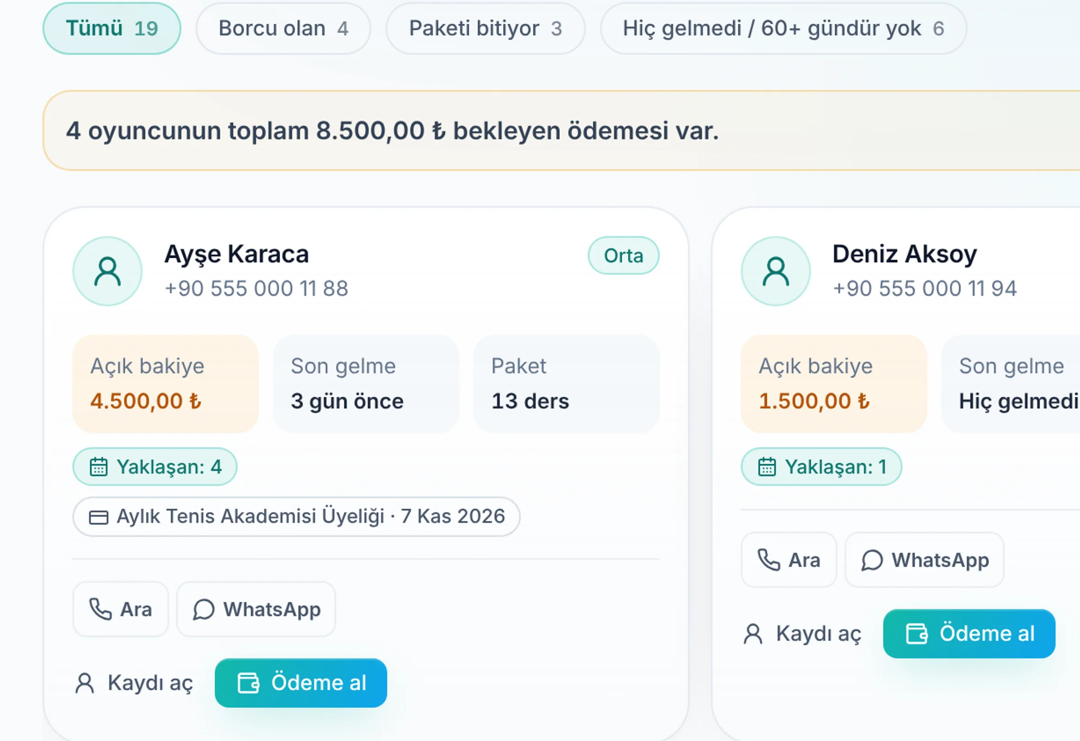1080x741 pixels.
Task: Click wallet icon in Ayşe's Ödeme al button
Action: [x=248, y=683]
